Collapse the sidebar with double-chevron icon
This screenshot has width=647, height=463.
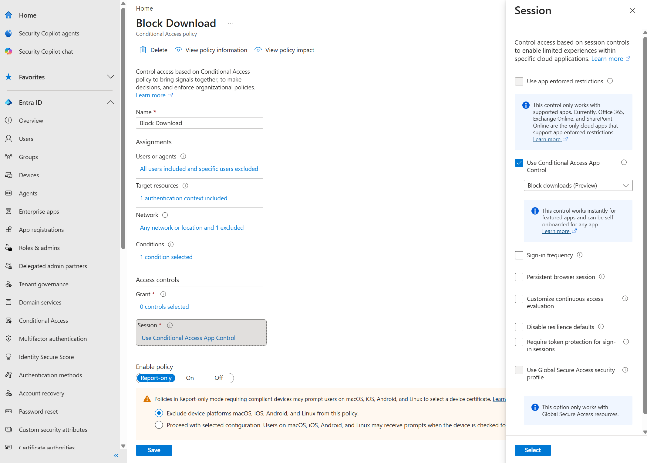click(116, 456)
